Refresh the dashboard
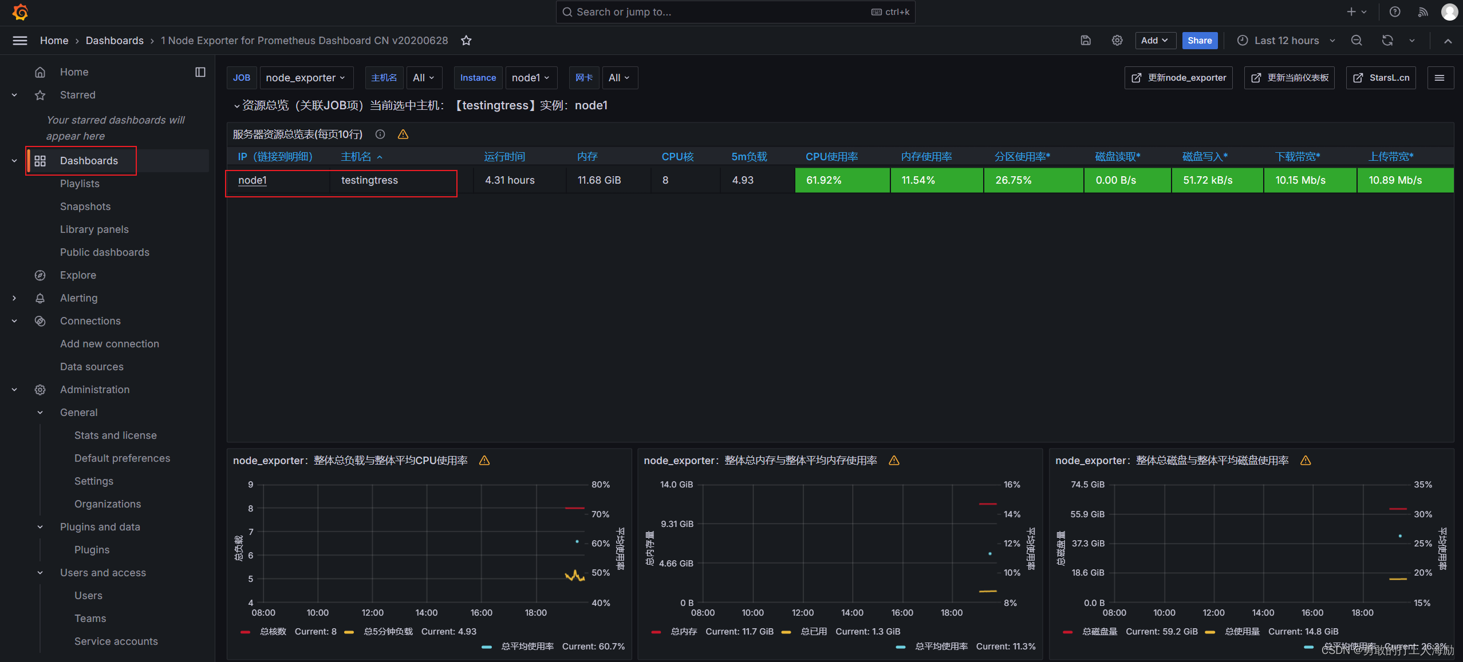 1387,41
